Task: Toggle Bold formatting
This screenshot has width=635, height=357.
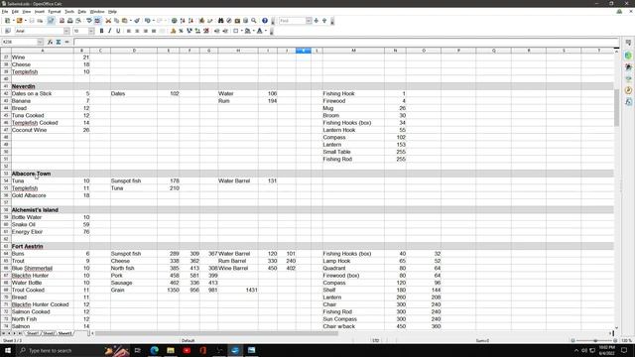Action: click(x=101, y=31)
